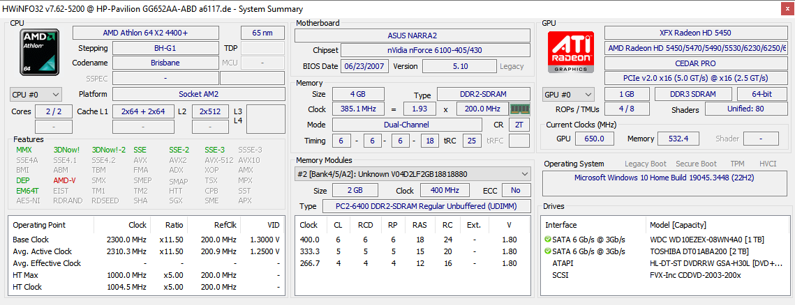
Task: Click the XFX Radeon HD 5450 field
Action: [x=695, y=33]
